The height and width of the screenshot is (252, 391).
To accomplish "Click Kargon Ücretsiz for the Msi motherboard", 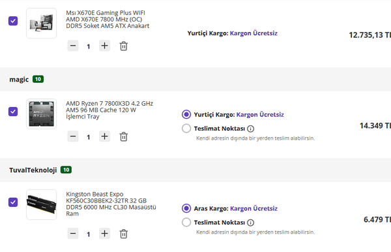I will click(253, 33).
